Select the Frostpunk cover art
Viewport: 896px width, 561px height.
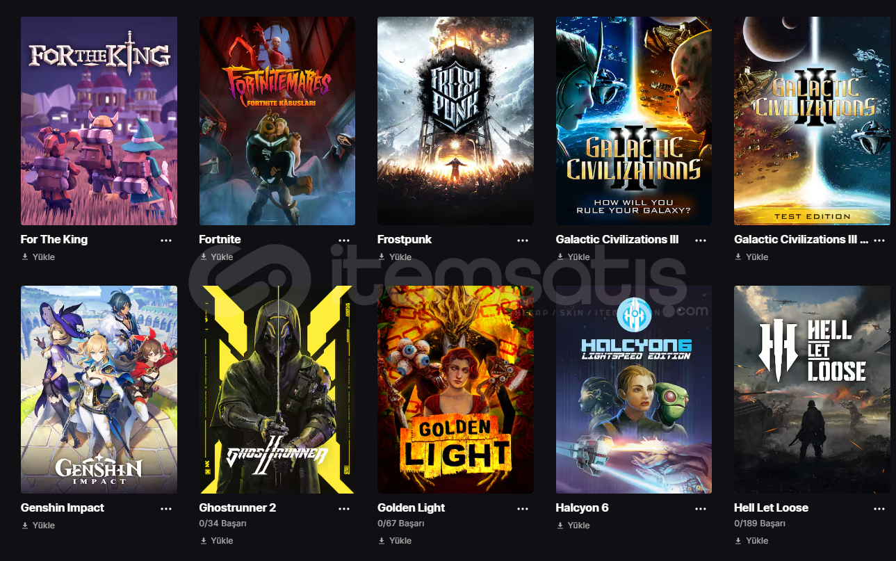[455, 121]
